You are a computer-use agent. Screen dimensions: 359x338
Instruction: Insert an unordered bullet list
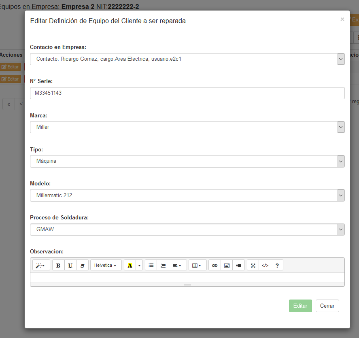point(151,266)
